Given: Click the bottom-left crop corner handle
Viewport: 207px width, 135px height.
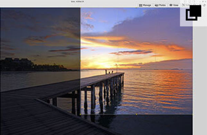Looking at the screenshot, I should 80,114.
